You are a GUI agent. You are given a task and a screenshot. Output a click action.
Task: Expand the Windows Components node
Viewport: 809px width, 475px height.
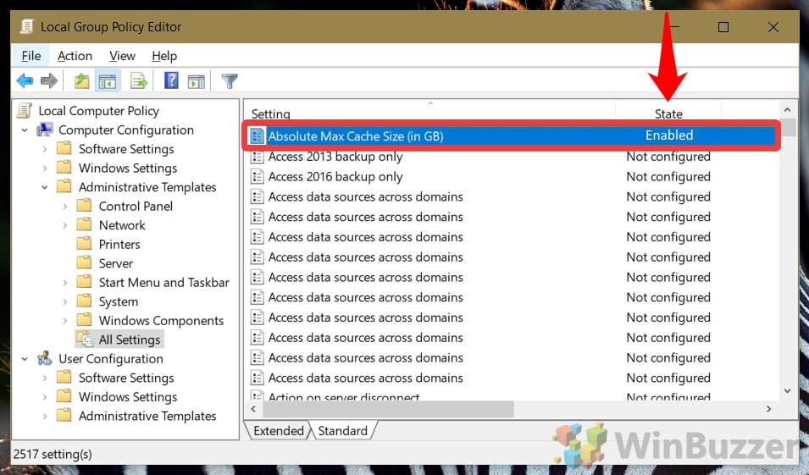(x=65, y=321)
